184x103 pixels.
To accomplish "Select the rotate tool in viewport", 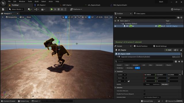I will [69, 17].
